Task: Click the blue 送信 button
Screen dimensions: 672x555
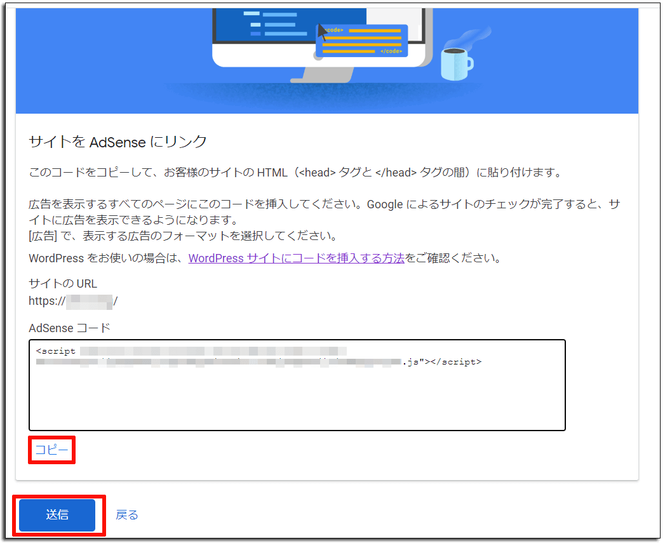Action: (x=57, y=515)
